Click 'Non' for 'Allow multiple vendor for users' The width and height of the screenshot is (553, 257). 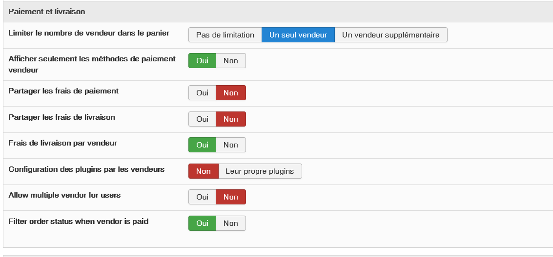[231, 197]
